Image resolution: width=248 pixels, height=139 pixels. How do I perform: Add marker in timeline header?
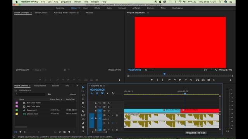pos(108,93)
